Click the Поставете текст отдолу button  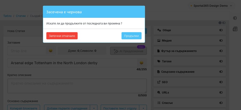tap(120, 108)
